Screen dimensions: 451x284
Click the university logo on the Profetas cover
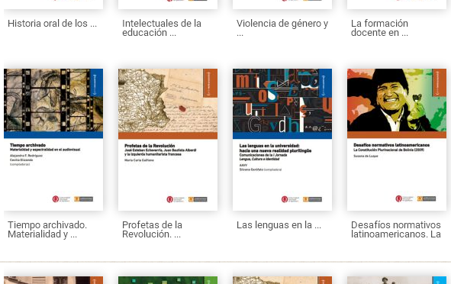pyautogui.click(x=176, y=199)
